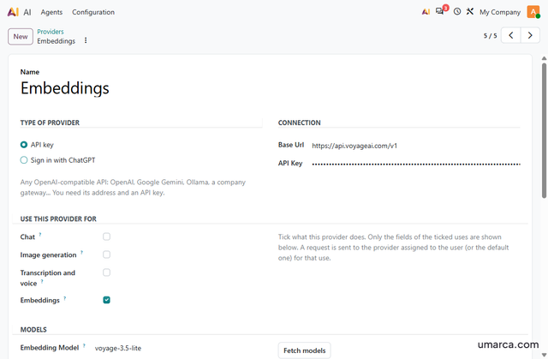Click the 'TYPE OF PROVIDER' heading

click(50, 123)
